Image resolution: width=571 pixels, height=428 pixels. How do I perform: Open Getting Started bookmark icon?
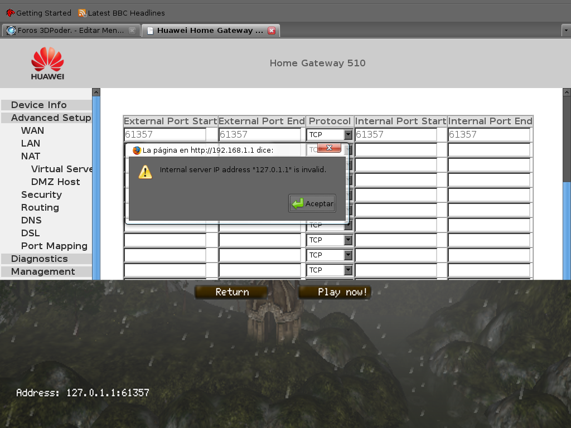10,13
